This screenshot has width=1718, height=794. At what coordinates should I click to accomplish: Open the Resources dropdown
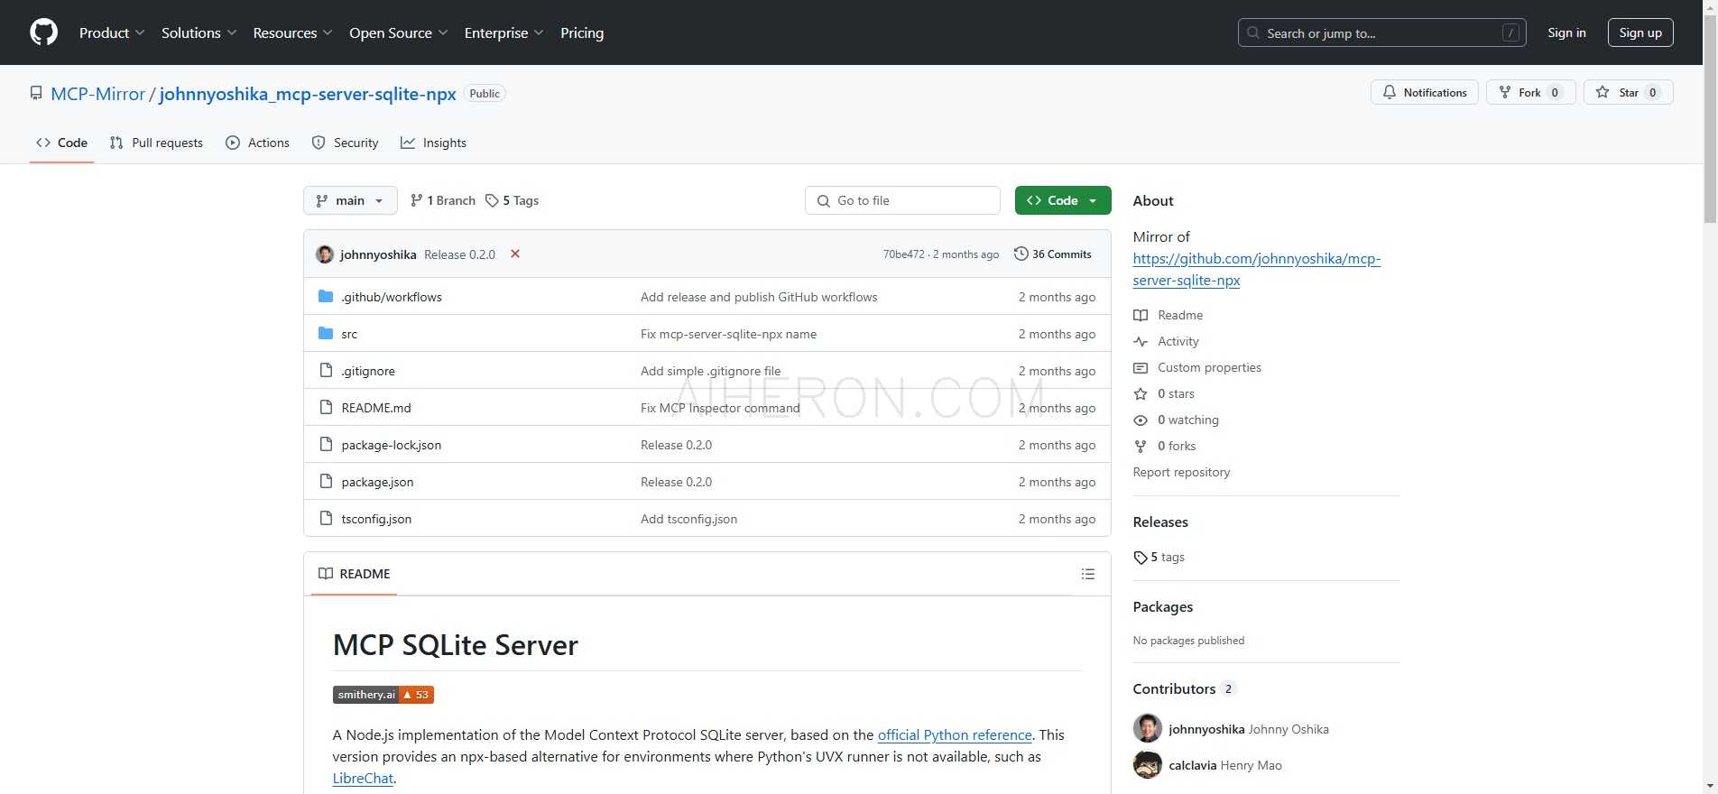click(292, 32)
